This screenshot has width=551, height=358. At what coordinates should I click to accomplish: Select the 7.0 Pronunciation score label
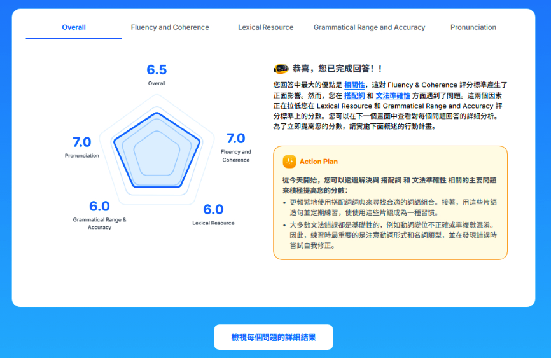tap(81, 142)
